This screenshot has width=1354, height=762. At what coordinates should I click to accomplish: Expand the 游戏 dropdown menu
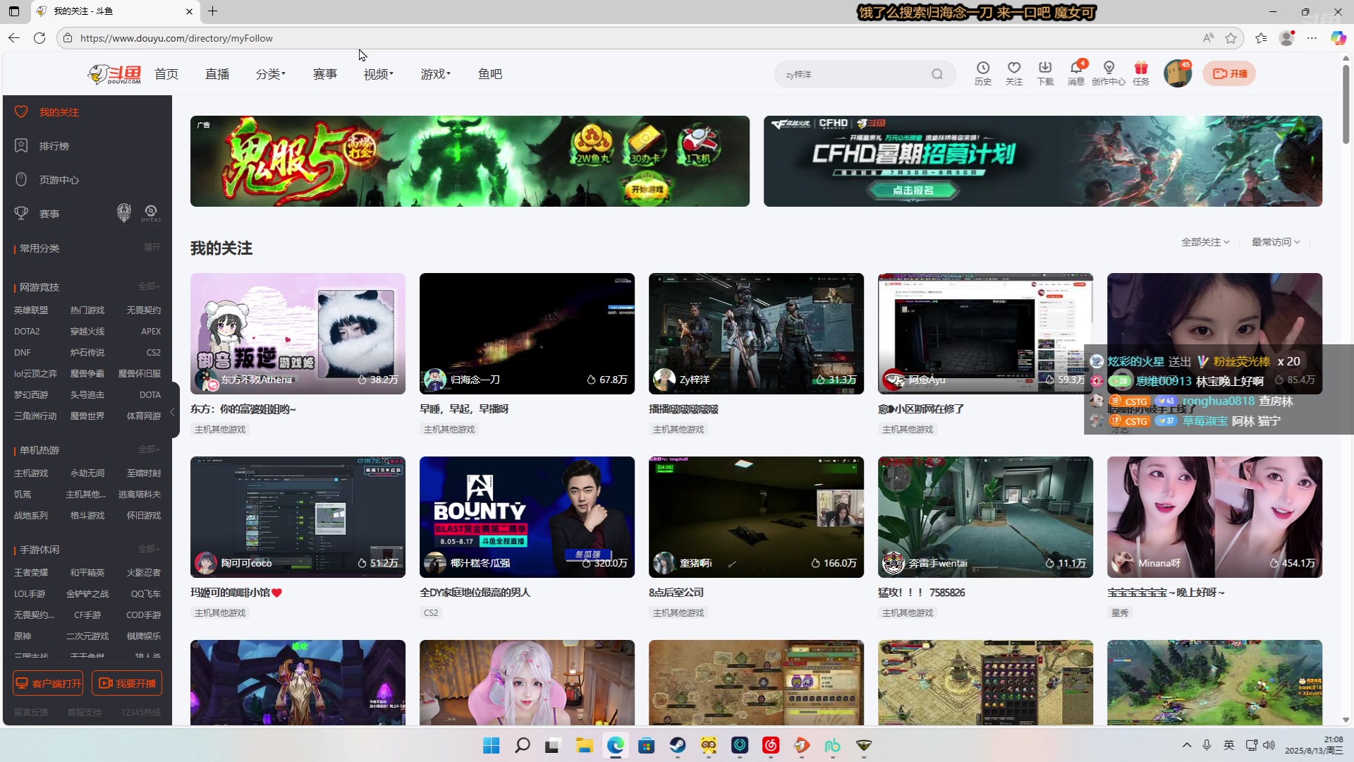(x=436, y=74)
